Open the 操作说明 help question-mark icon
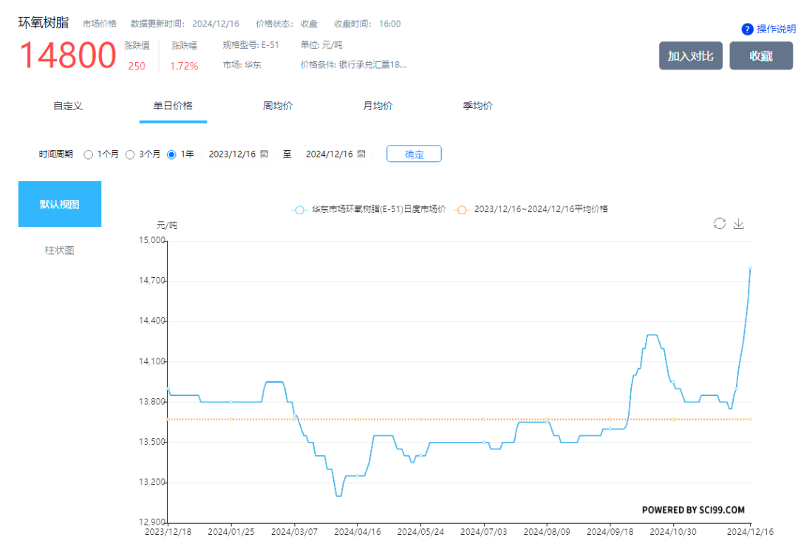This screenshot has width=798, height=549. [x=747, y=29]
